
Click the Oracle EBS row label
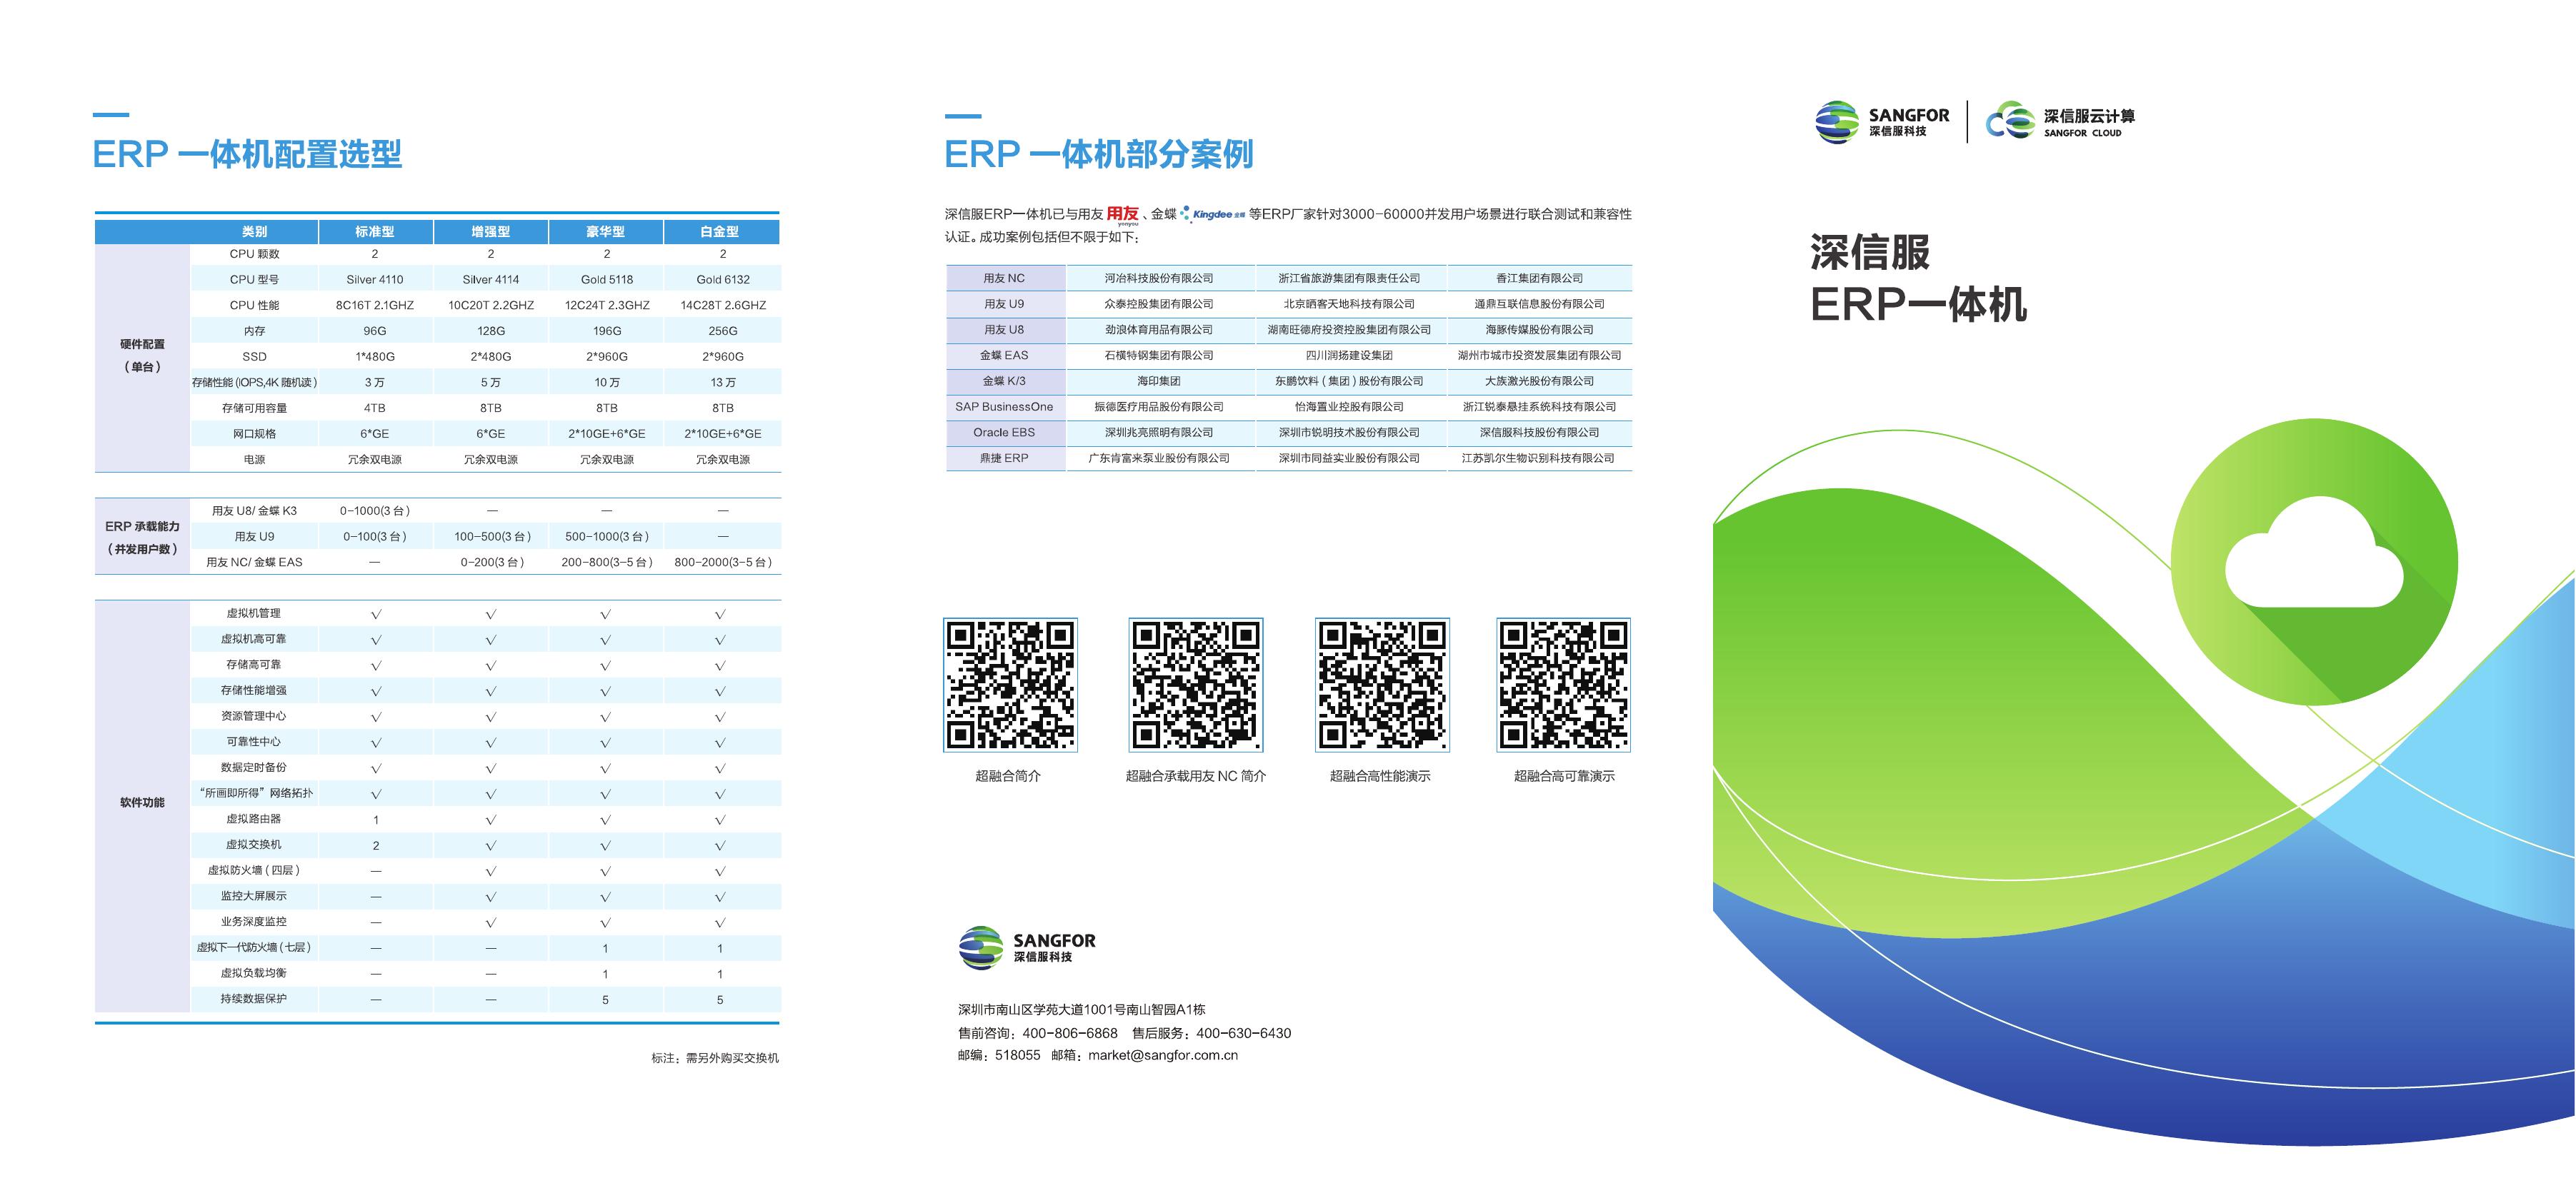point(1004,433)
